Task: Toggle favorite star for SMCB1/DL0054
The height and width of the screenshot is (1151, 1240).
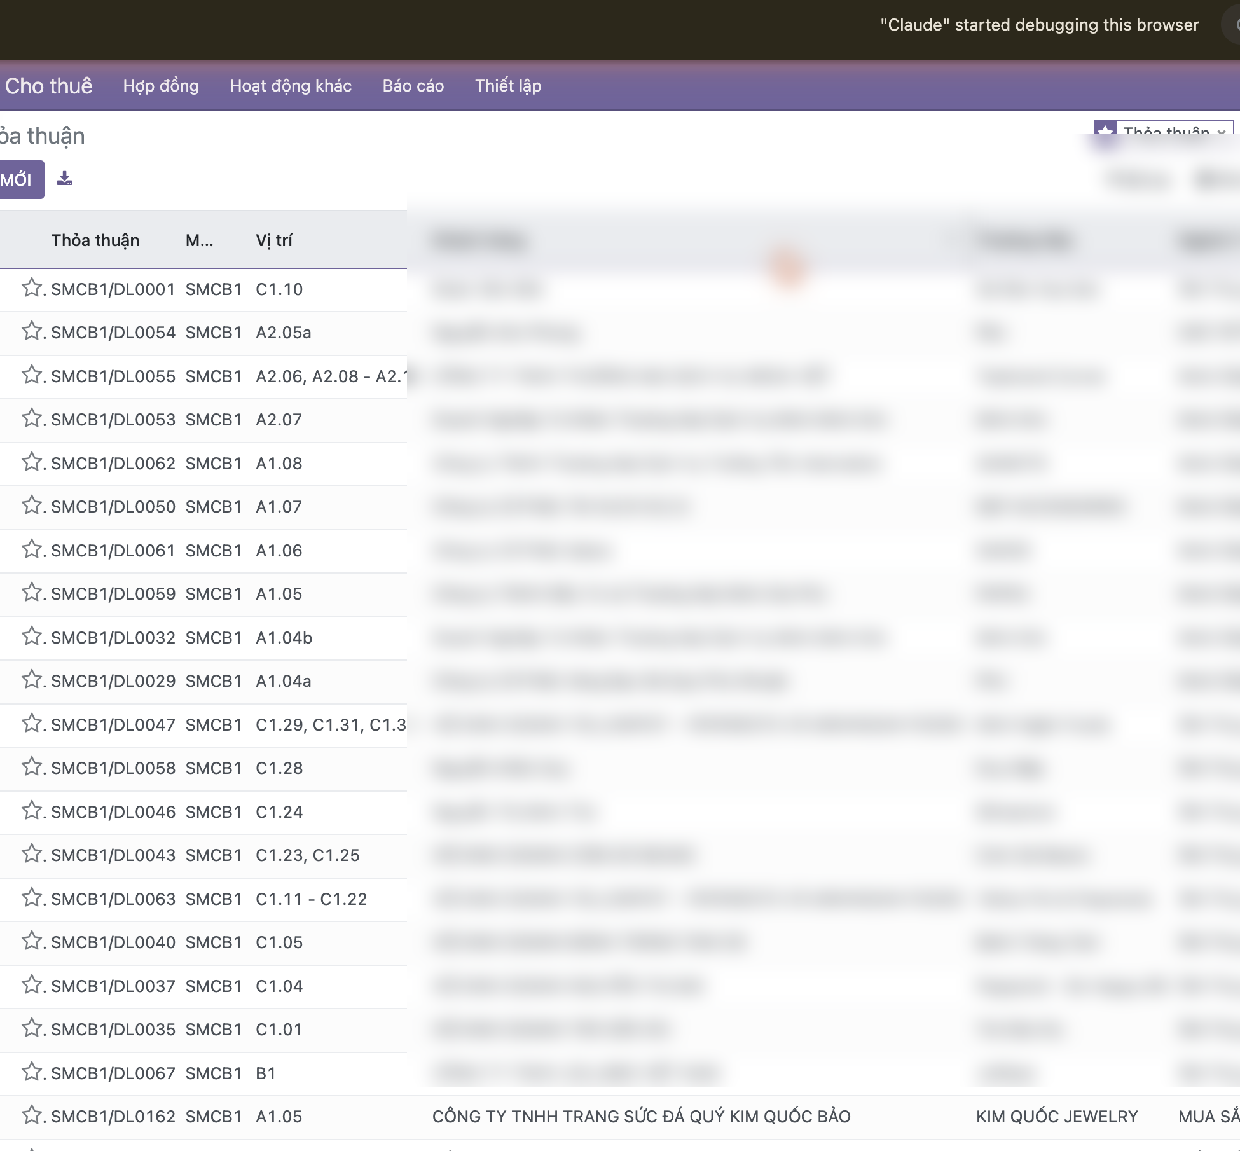Action: click(x=31, y=331)
